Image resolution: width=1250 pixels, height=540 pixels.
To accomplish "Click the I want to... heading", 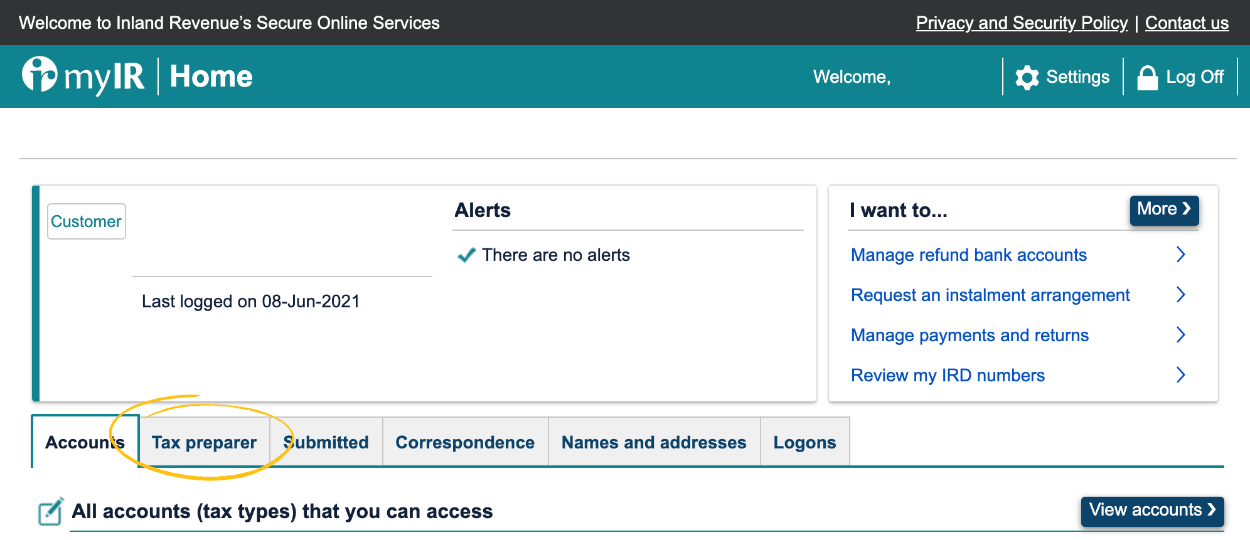I will 899,210.
